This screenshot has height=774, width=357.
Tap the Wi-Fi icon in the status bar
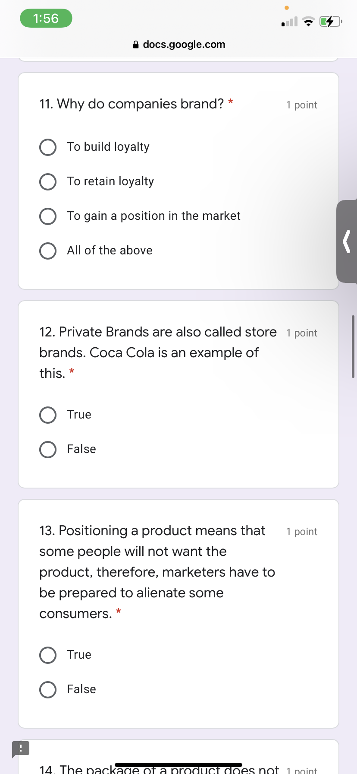309,21
